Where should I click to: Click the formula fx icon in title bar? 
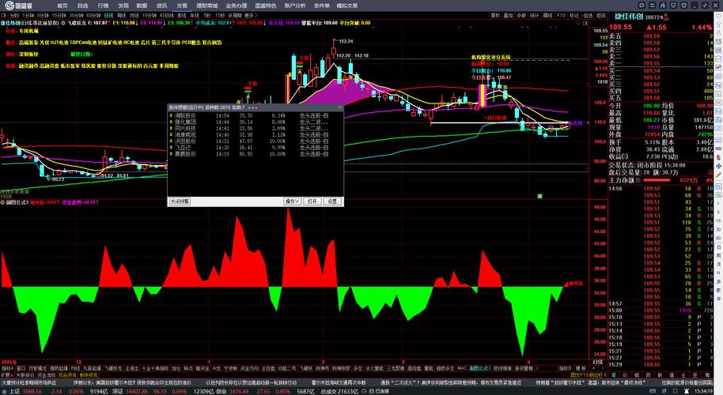[x=663, y=6]
